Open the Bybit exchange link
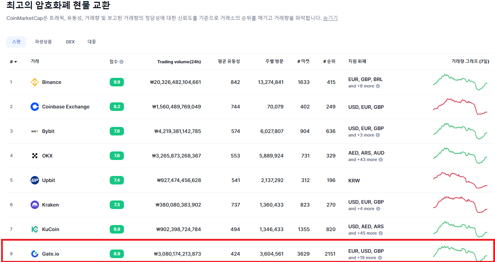Viewport: 495px width, 262px height. click(48, 131)
